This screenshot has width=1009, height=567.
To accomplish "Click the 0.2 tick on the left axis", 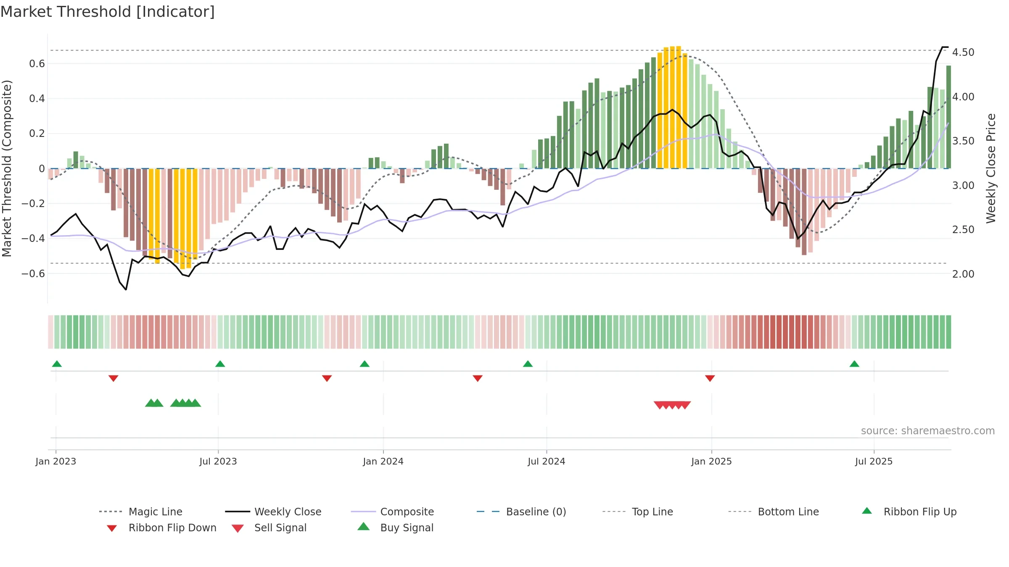I will [x=37, y=133].
